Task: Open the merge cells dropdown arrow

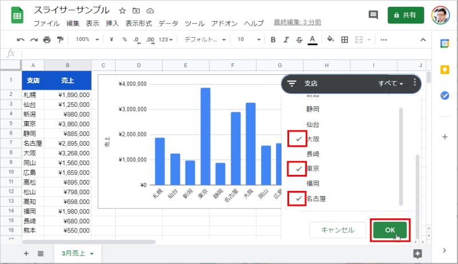Action: [369, 40]
